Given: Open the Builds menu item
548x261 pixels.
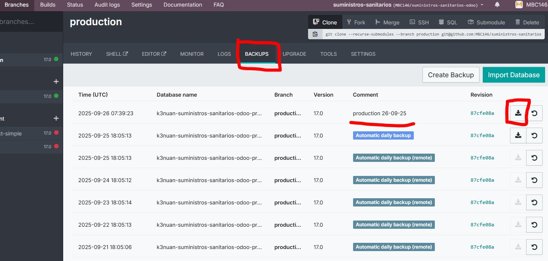Looking at the screenshot, I should point(48,5).
